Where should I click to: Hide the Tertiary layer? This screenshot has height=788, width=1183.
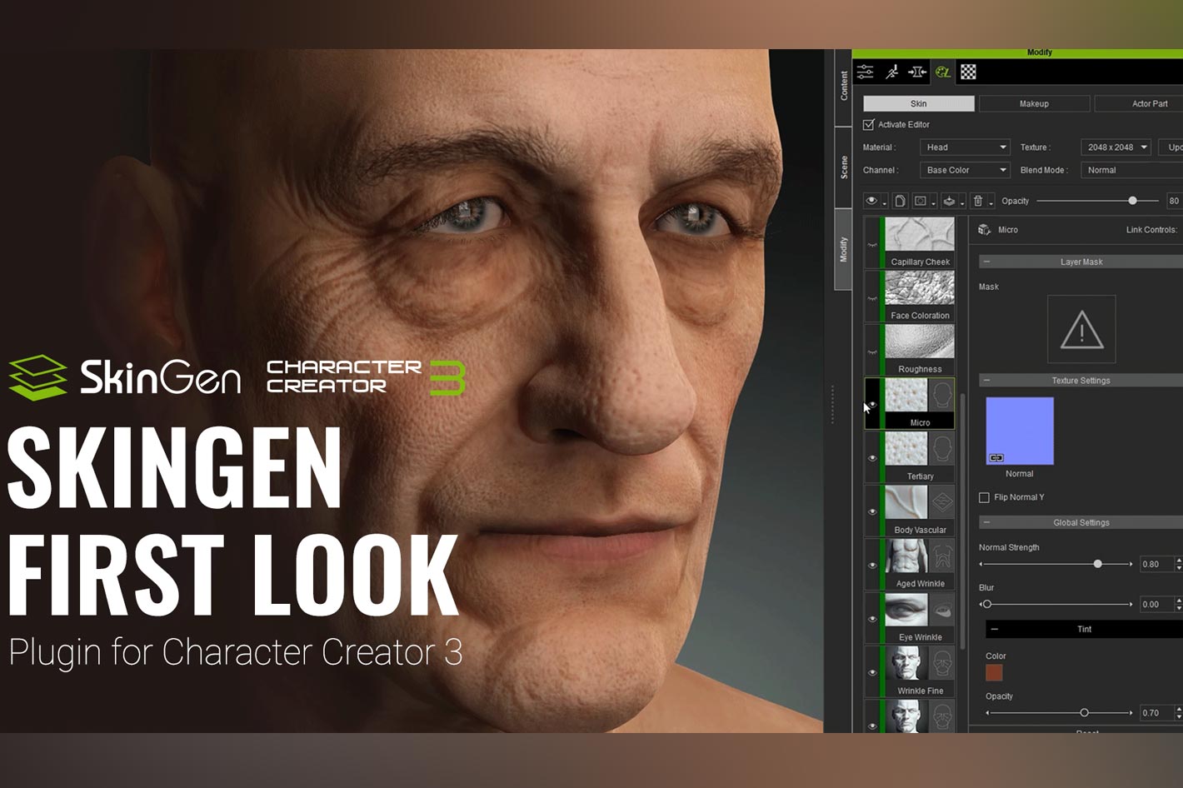tap(872, 458)
